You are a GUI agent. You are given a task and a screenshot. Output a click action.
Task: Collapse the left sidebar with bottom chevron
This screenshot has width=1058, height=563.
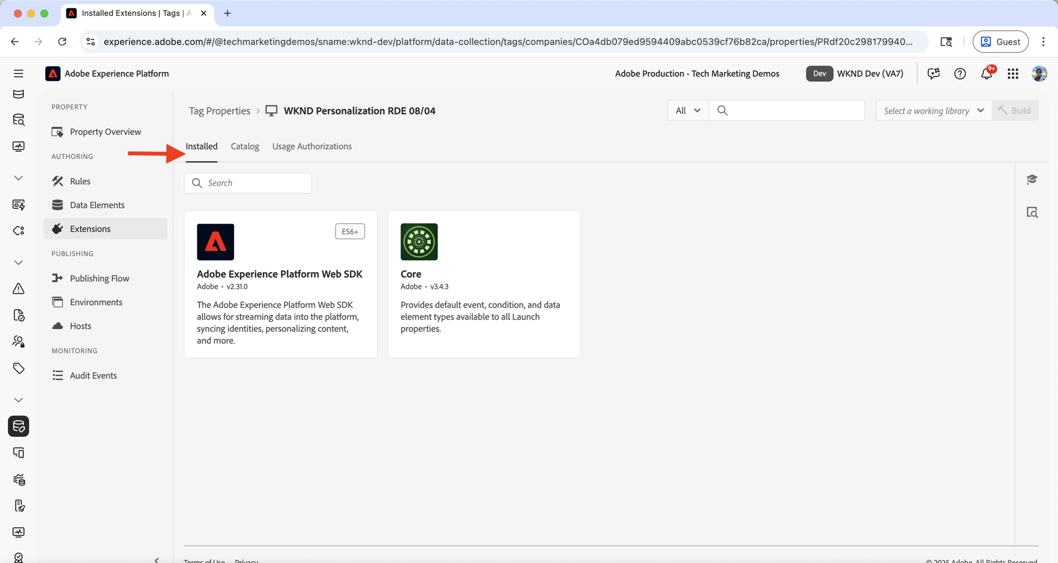pyautogui.click(x=157, y=559)
